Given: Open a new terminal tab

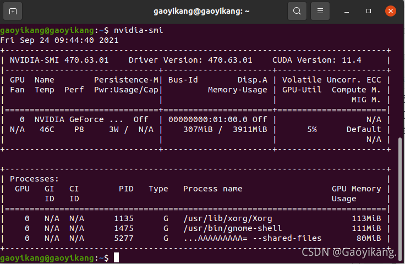Looking at the screenshot, I should pyautogui.click(x=13, y=11).
